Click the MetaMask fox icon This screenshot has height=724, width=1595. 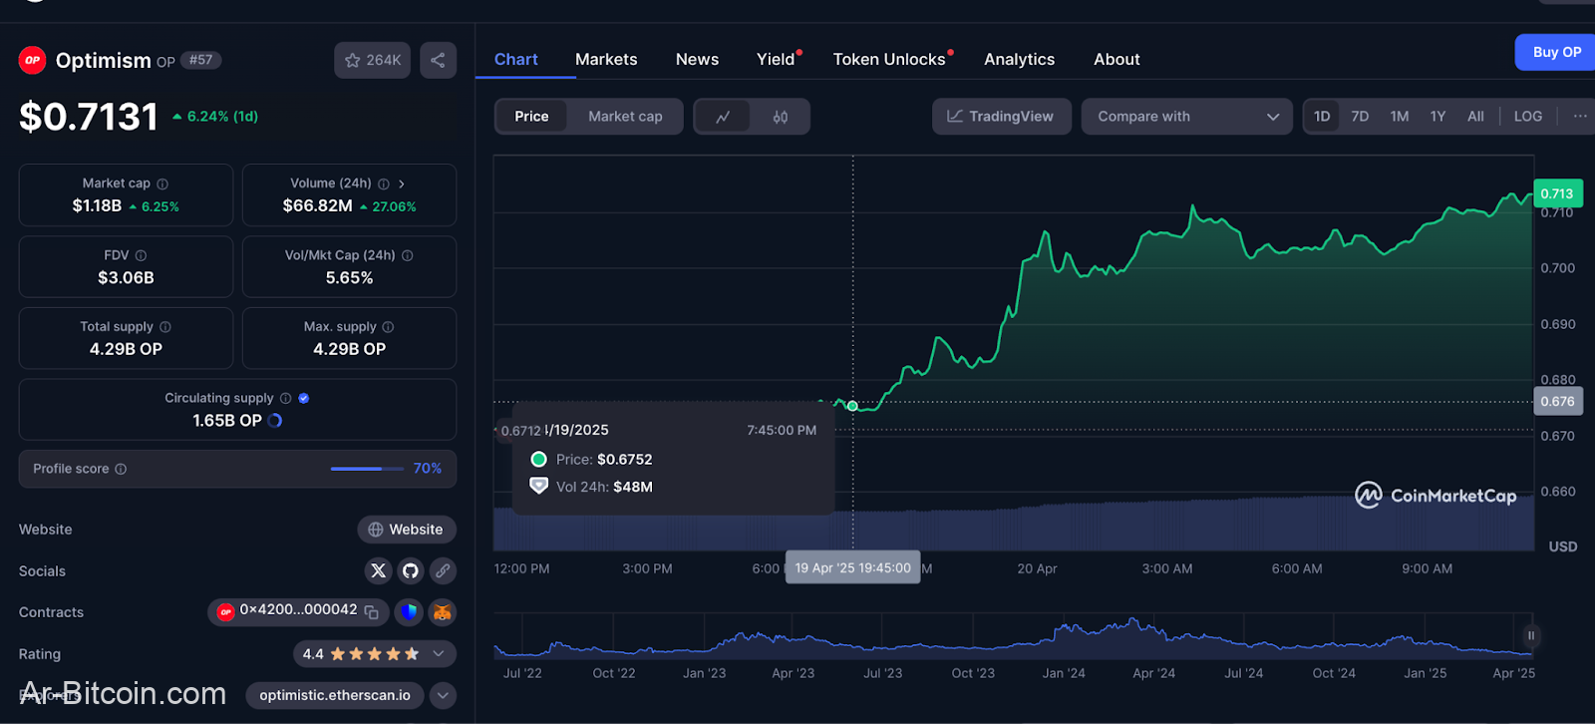click(442, 612)
